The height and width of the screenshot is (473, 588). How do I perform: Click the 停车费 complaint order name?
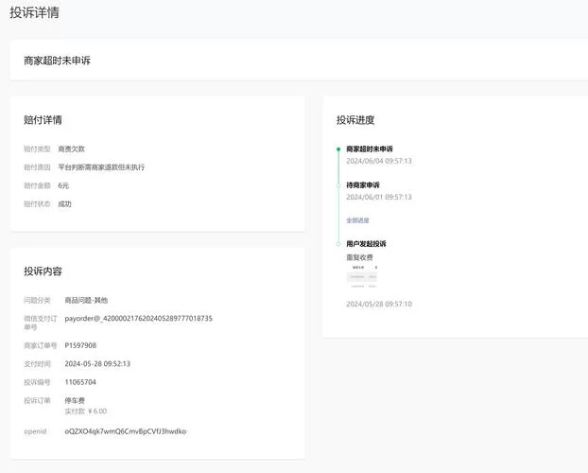pos(75,400)
